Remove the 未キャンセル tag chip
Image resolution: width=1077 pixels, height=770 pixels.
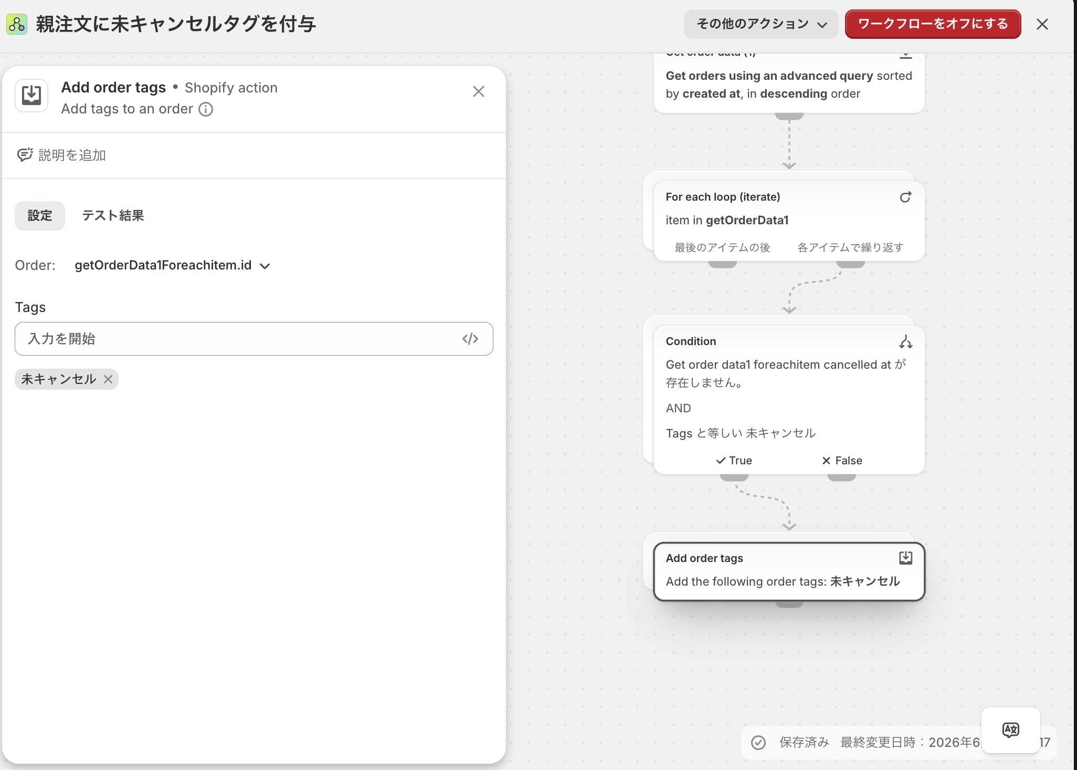(x=108, y=379)
